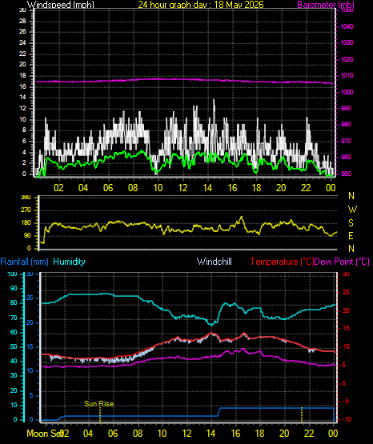Click the "E" compass direction label
The height and width of the screenshot is (444, 373).
351,236
